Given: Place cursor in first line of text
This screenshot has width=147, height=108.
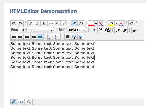Looking at the screenshot, I should [52, 44].
